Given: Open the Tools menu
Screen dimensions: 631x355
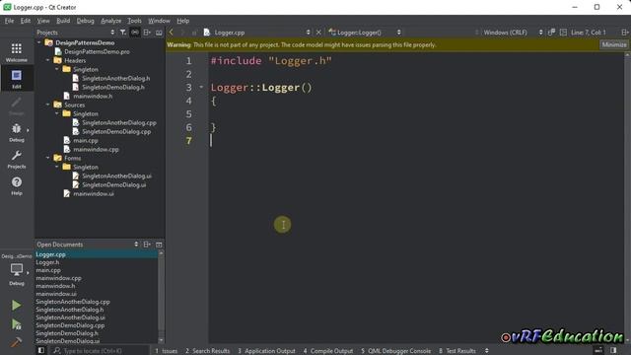Looking at the screenshot, I should (x=134, y=21).
